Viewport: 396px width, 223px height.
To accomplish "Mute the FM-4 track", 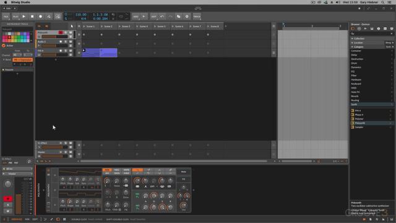I will 71,51.
